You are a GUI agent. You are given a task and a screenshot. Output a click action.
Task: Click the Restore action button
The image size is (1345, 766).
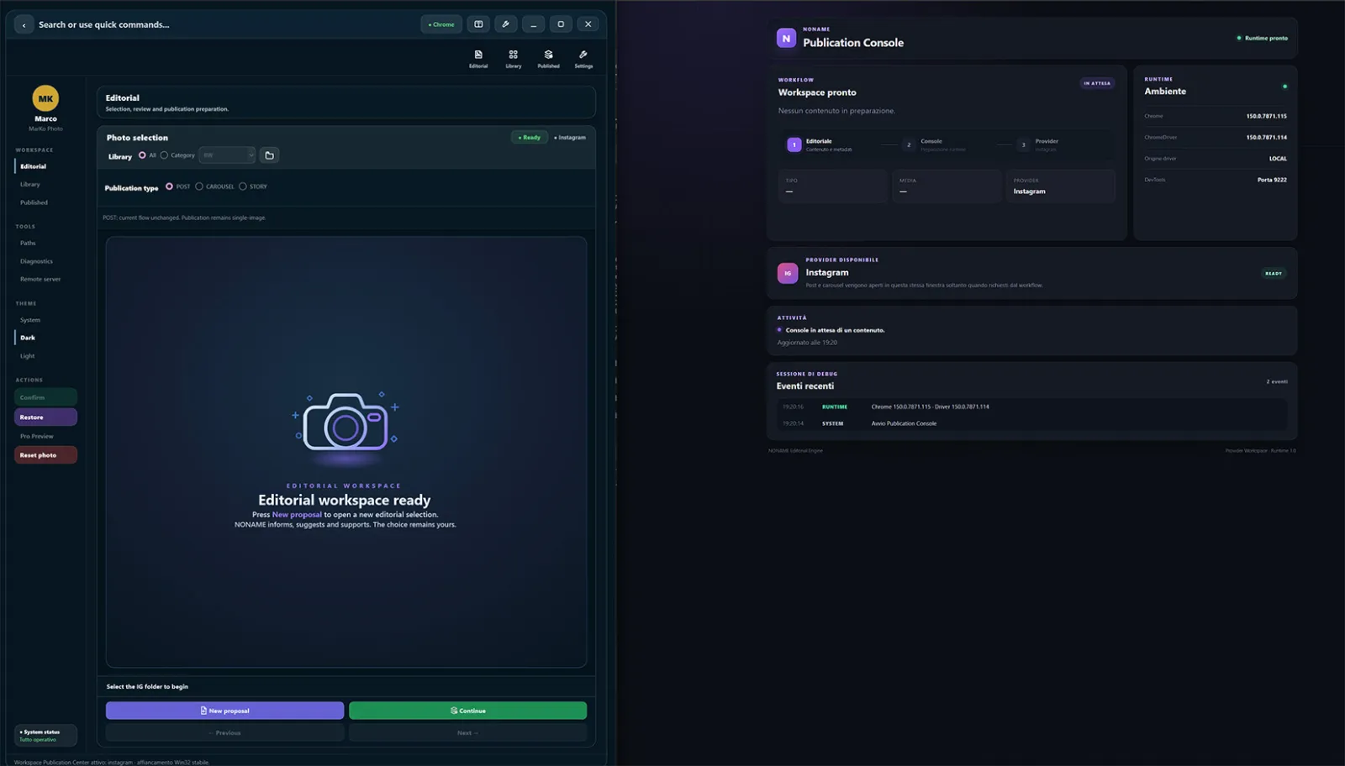(46, 417)
